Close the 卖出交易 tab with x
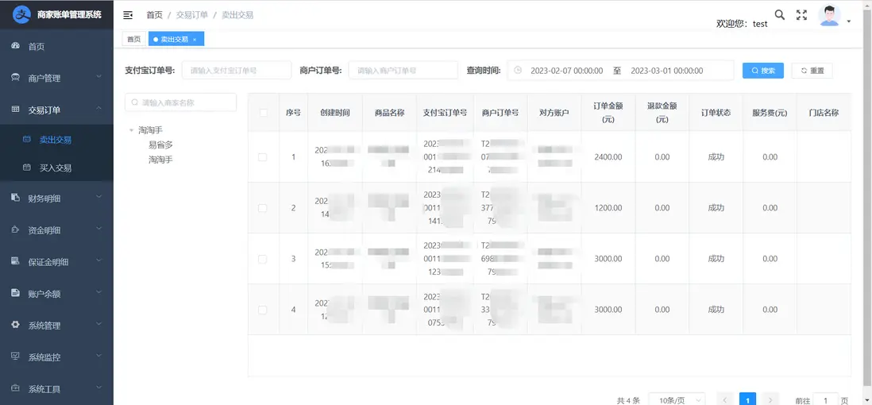 coord(195,40)
